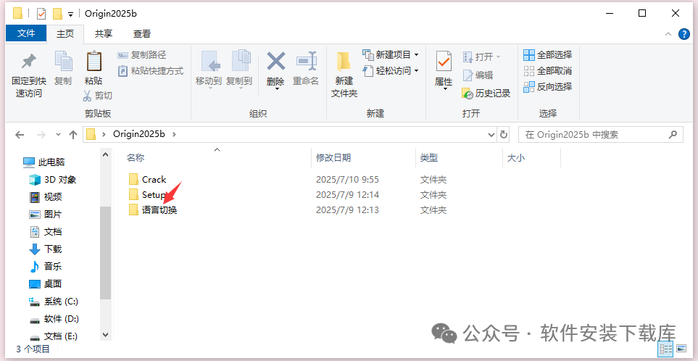Select Downloads (下载) in sidebar
The width and height of the screenshot is (698, 361).
(46, 249)
